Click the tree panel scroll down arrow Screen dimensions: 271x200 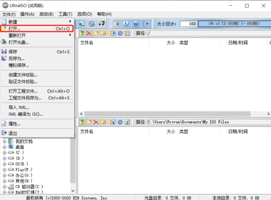point(73,191)
